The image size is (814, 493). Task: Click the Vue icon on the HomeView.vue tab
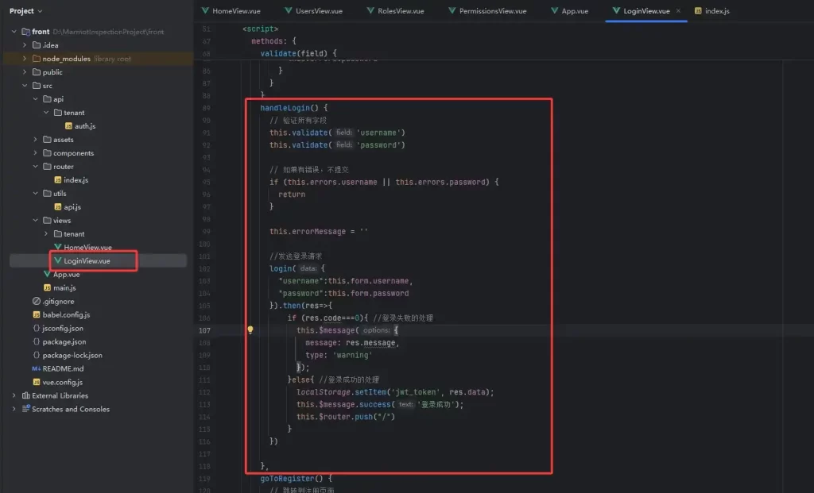205,11
